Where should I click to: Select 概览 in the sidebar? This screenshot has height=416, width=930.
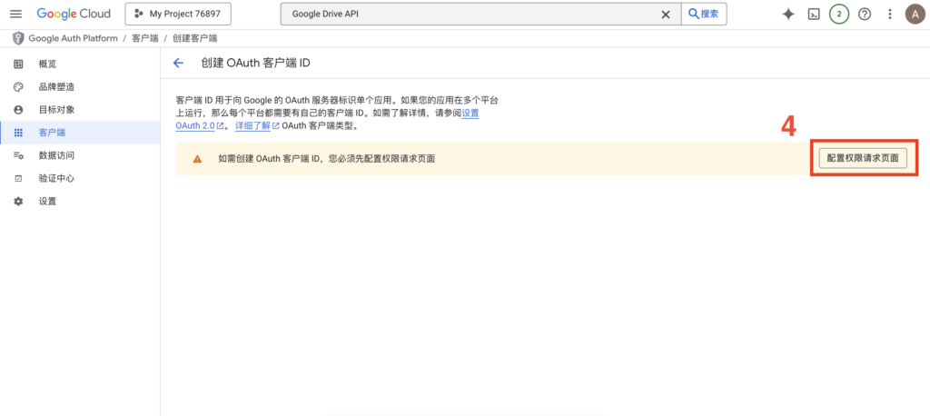point(47,64)
